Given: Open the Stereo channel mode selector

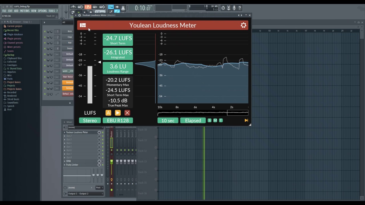Looking at the screenshot, I should (90, 120).
